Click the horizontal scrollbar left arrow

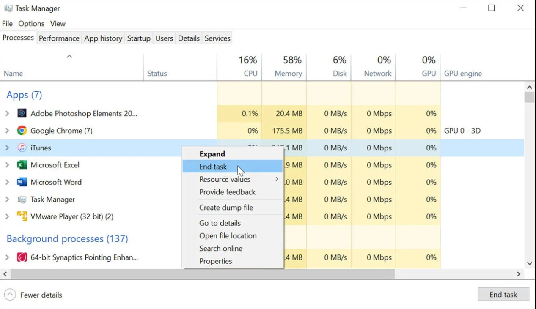point(5,274)
